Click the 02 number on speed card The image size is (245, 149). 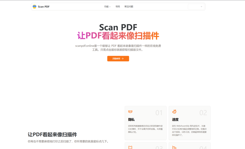pos(203,113)
